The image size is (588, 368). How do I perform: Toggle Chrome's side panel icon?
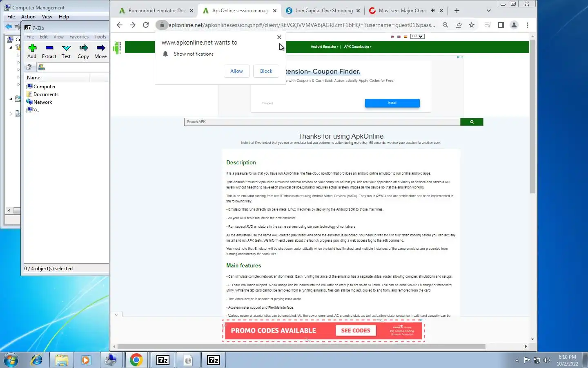coord(501,25)
